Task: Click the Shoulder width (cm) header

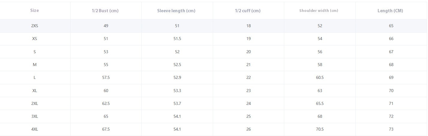Action: pos(319,11)
